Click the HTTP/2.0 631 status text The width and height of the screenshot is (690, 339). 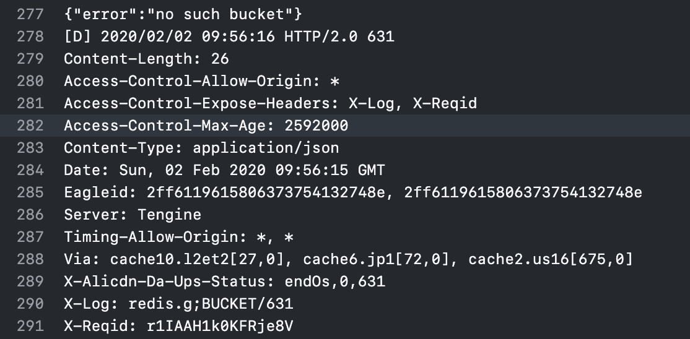pyautogui.click(x=339, y=36)
